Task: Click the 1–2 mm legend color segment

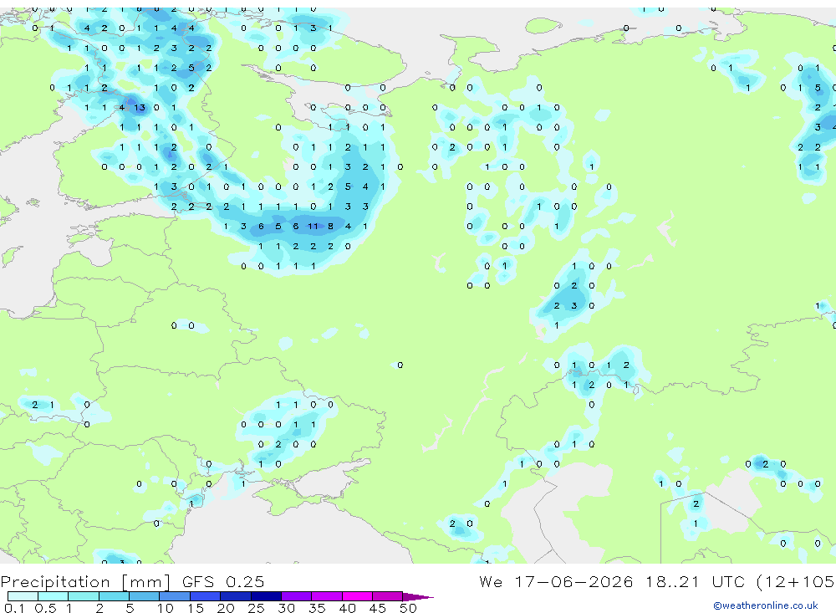Action: (84, 596)
